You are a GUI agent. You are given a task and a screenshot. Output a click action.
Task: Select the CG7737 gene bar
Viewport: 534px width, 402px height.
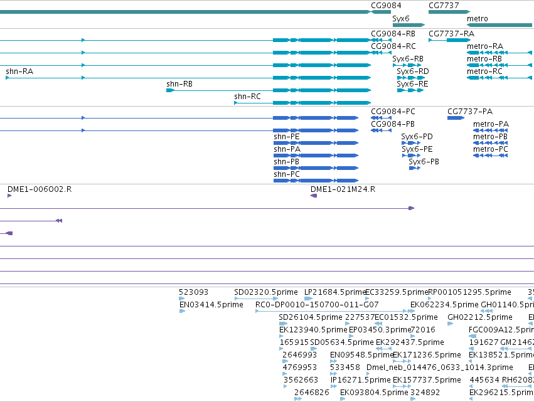pos(449,12)
